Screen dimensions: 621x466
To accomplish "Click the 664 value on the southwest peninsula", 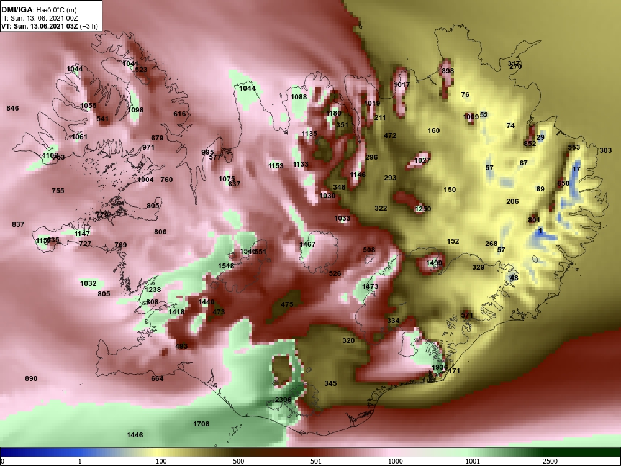I will pos(157,378).
